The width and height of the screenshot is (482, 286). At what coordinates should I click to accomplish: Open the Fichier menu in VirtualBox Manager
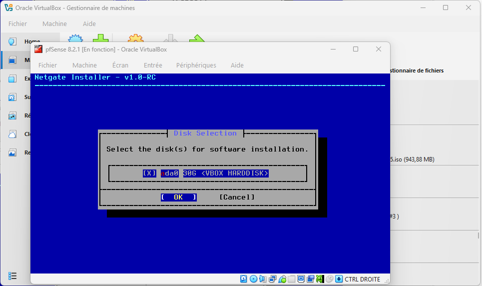(17, 23)
